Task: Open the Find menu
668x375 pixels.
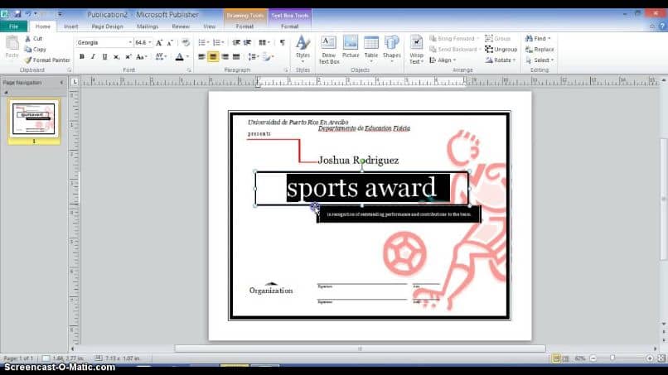Action: click(x=538, y=39)
